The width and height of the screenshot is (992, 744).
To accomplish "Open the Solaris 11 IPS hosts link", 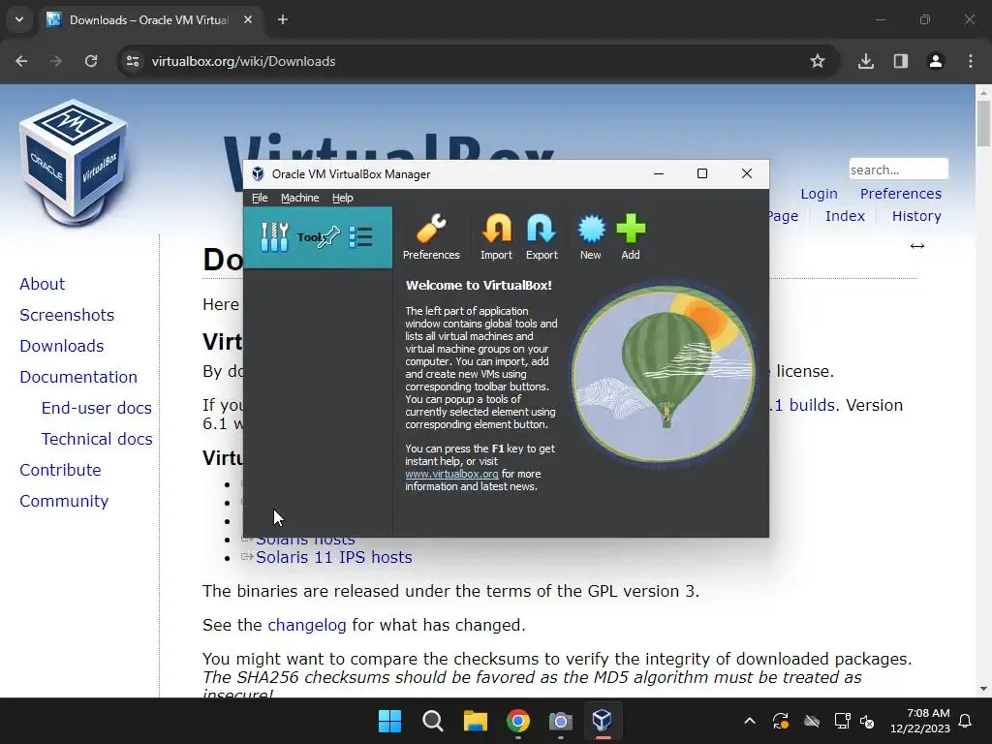I will point(334,557).
